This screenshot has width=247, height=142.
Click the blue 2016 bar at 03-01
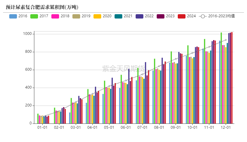(70, 118)
